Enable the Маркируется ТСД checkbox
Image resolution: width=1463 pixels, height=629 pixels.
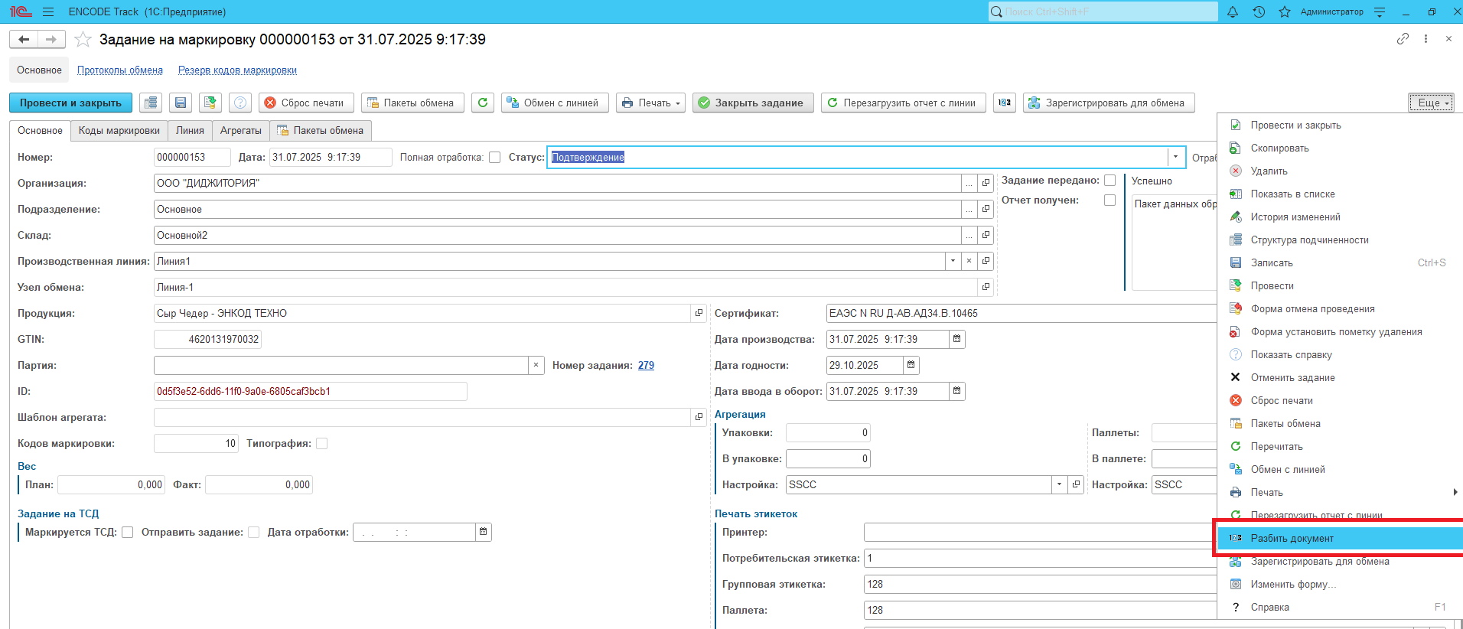128,532
